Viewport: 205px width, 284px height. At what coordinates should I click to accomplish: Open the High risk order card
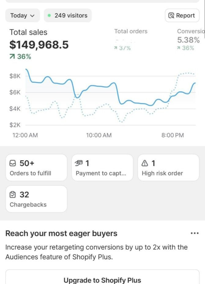[168, 168]
